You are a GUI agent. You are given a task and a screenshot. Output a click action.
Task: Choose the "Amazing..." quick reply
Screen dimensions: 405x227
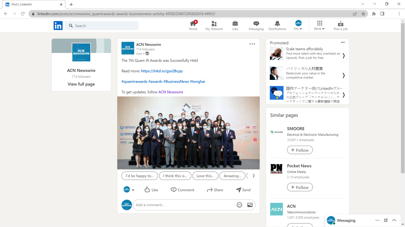tap(232, 176)
